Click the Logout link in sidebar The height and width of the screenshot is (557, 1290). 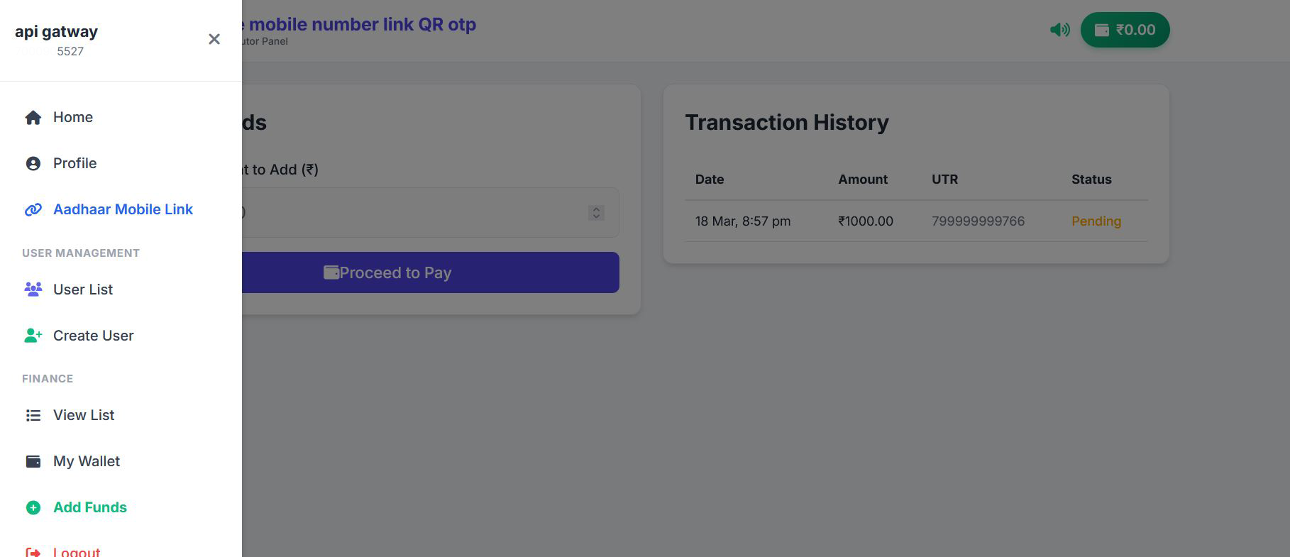click(76, 552)
